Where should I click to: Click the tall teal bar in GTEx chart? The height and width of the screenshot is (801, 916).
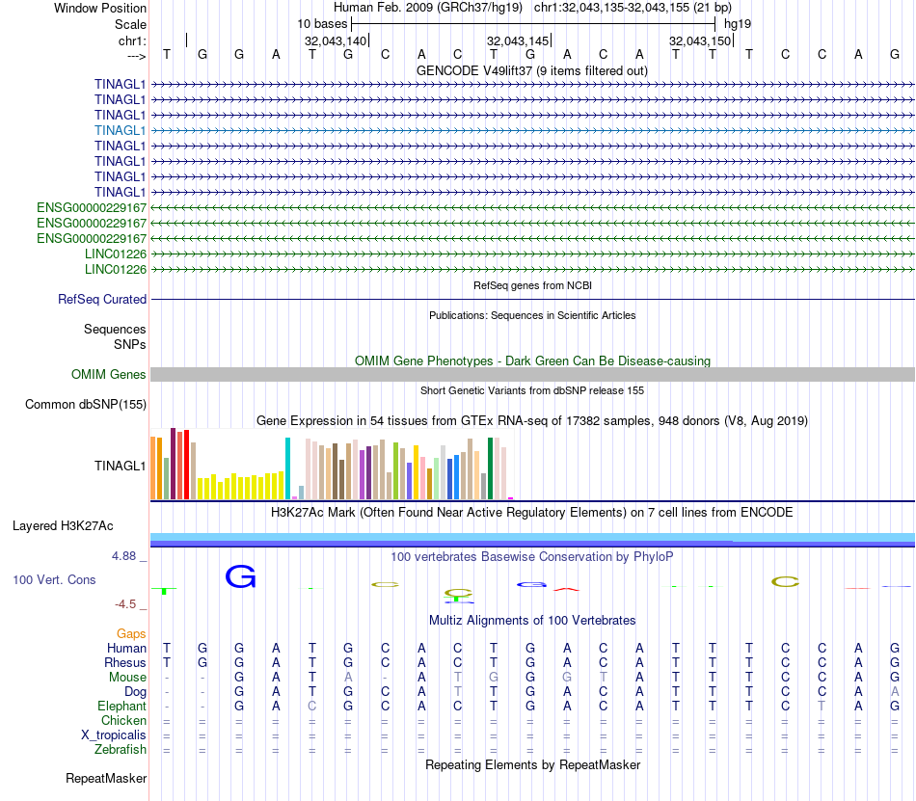pos(287,468)
